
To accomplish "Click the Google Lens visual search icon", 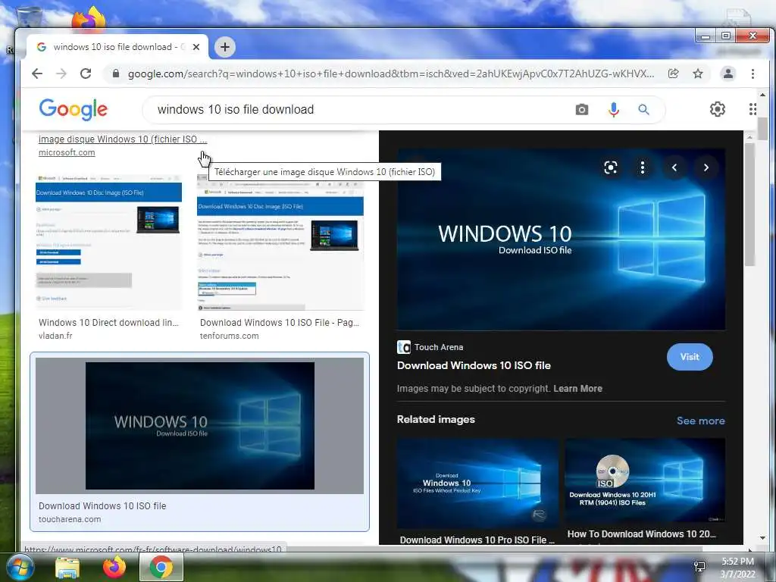I will pyautogui.click(x=611, y=167).
